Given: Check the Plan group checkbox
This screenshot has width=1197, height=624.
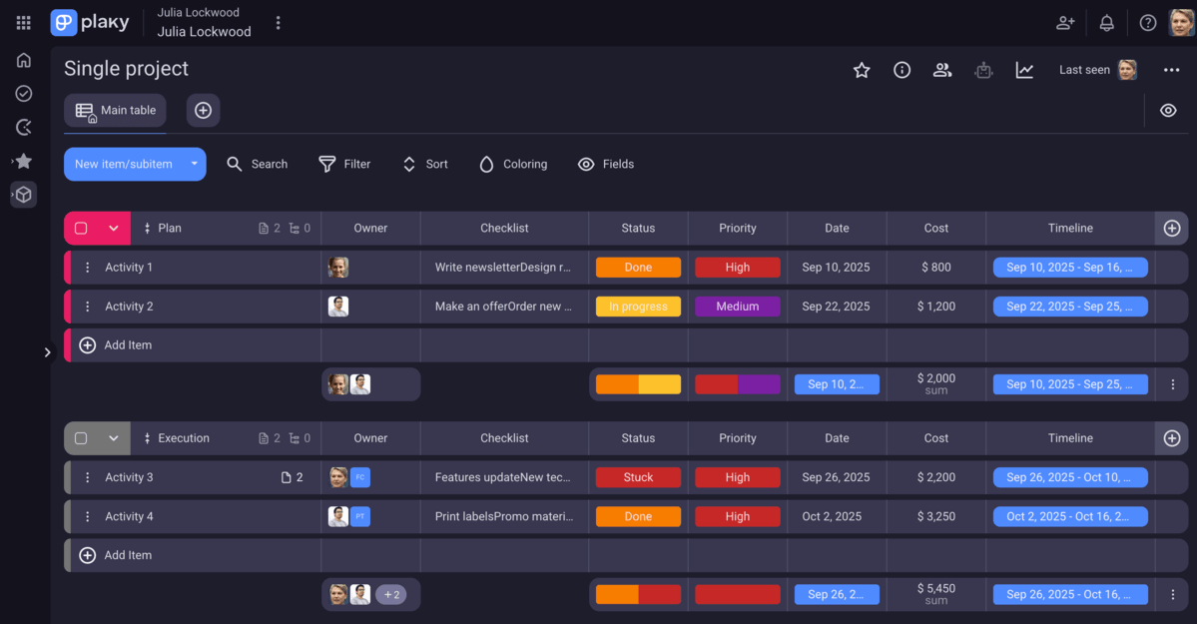Looking at the screenshot, I should tap(81, 229).
